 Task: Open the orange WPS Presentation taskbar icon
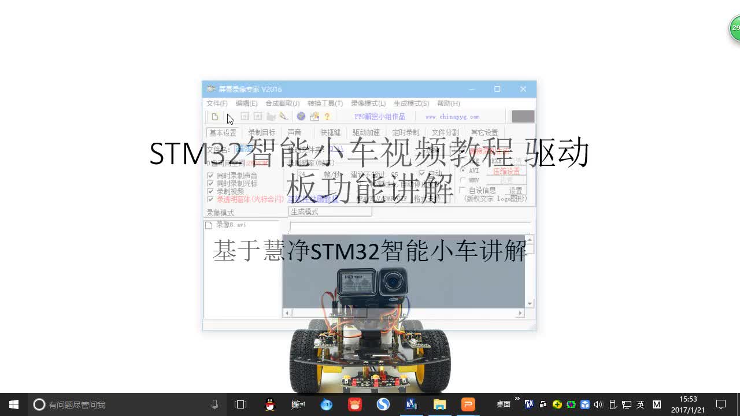468,404
